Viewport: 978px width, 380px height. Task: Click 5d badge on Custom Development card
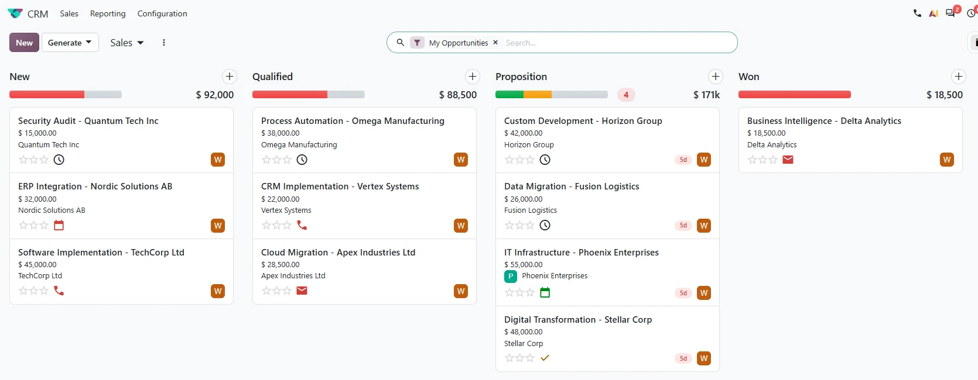(683, 160)
